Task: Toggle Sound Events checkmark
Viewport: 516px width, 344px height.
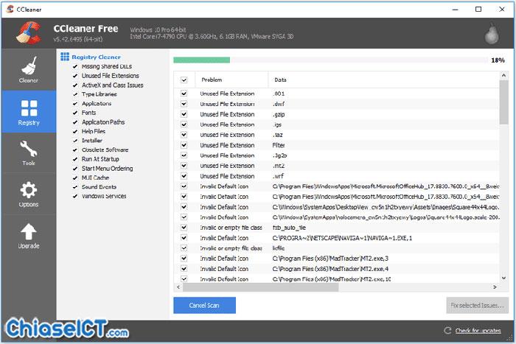Action: point(75,187)
